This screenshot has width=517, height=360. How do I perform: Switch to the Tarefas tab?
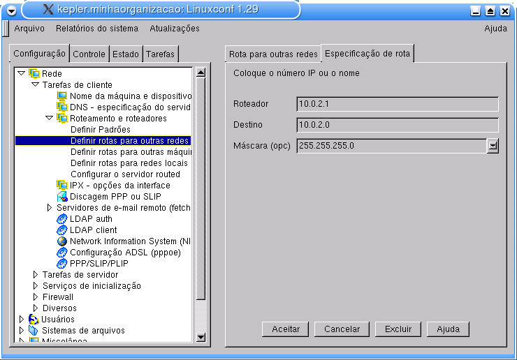[160, 54]
